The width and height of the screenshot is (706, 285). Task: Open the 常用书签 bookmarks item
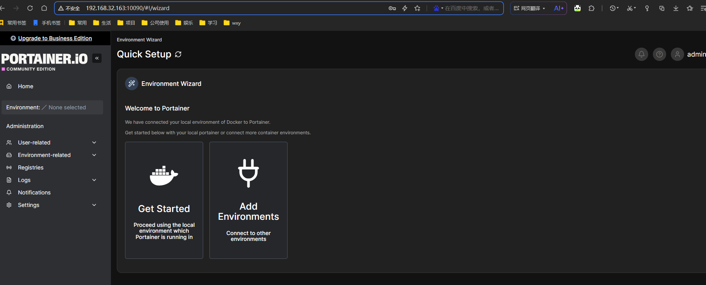point(13,23)
